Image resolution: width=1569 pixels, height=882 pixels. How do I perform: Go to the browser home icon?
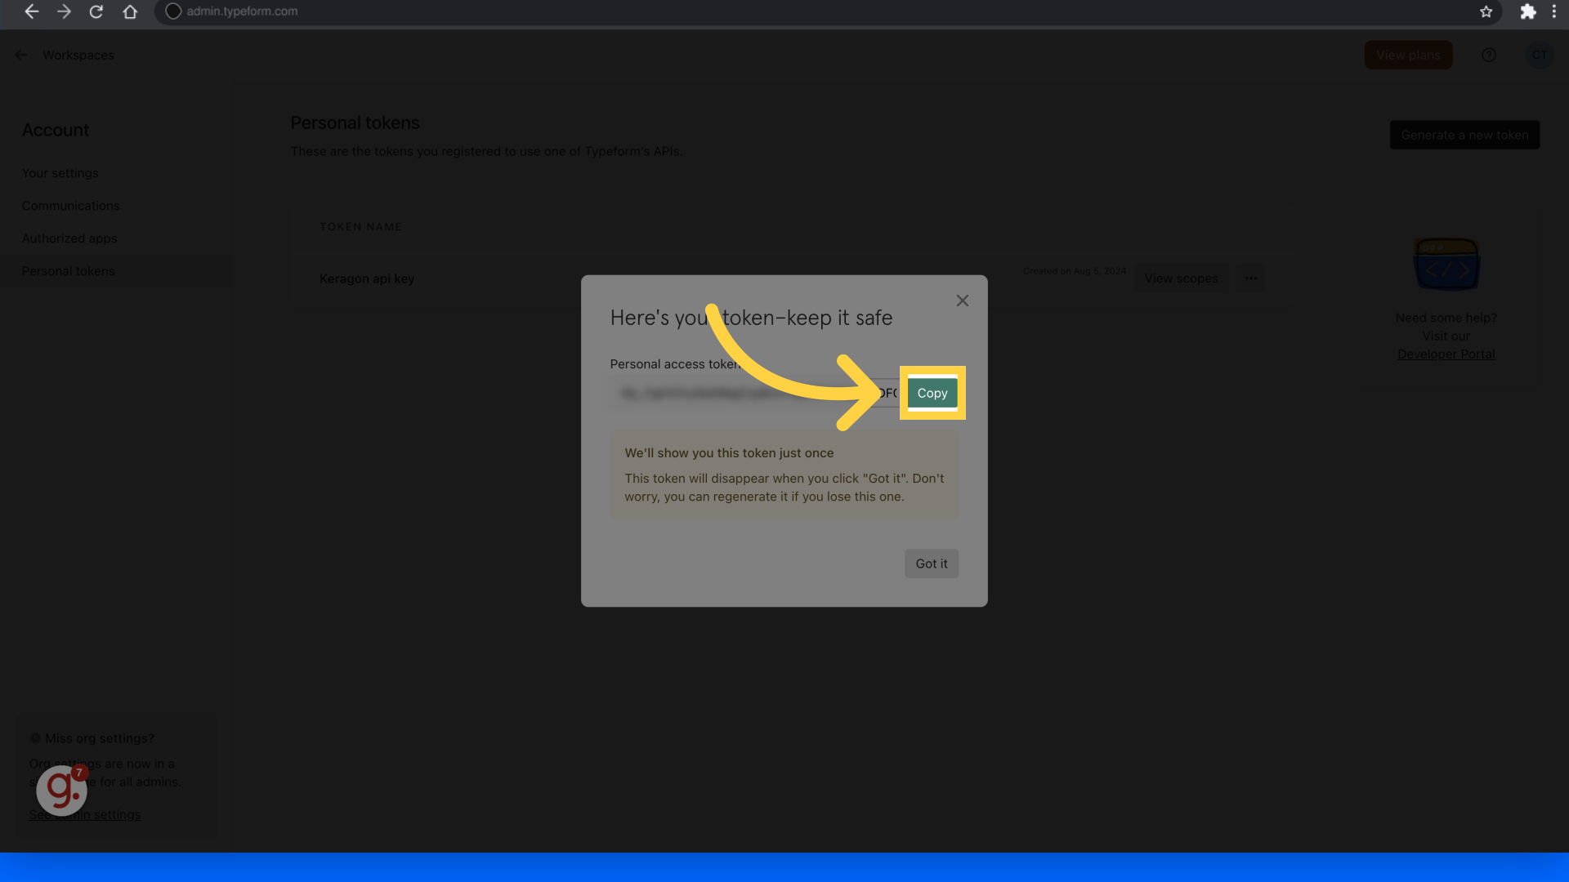[130, 11]
